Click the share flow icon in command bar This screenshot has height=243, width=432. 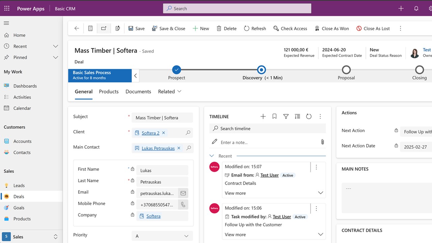point(117,28)
